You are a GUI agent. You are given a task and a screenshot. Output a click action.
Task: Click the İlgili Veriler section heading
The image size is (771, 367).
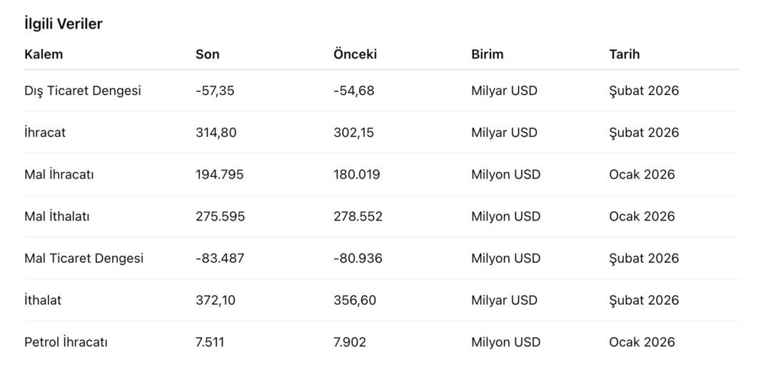64,24
